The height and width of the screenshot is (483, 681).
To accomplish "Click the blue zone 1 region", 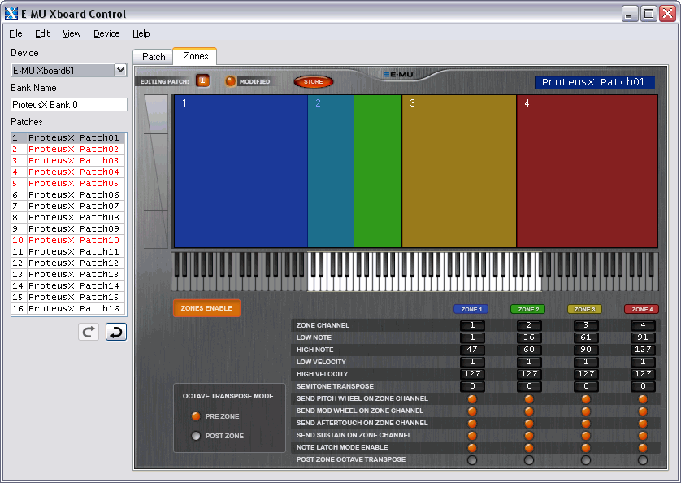I will pos(241,172).
